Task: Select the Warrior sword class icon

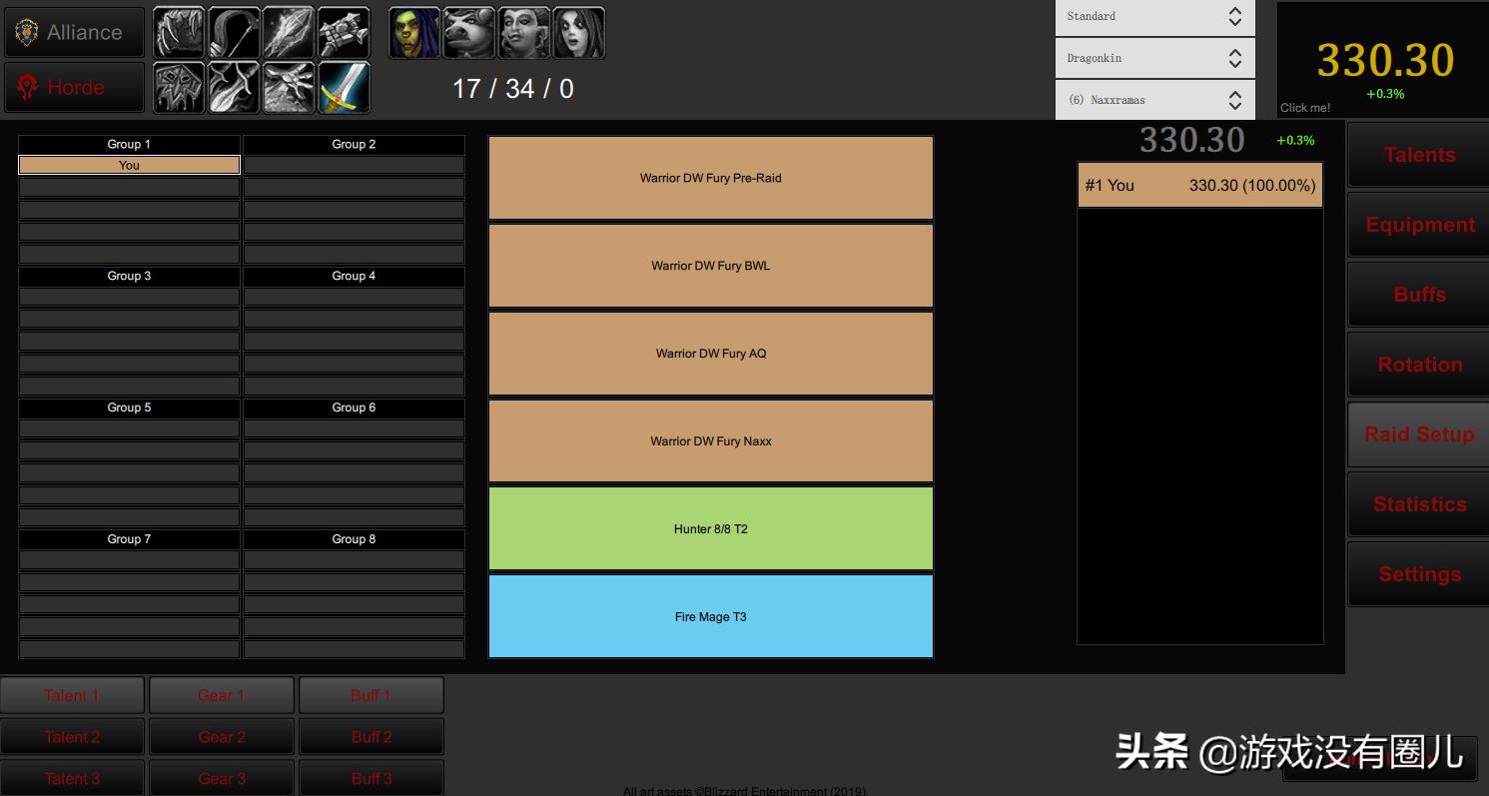Action: (344, 88)
